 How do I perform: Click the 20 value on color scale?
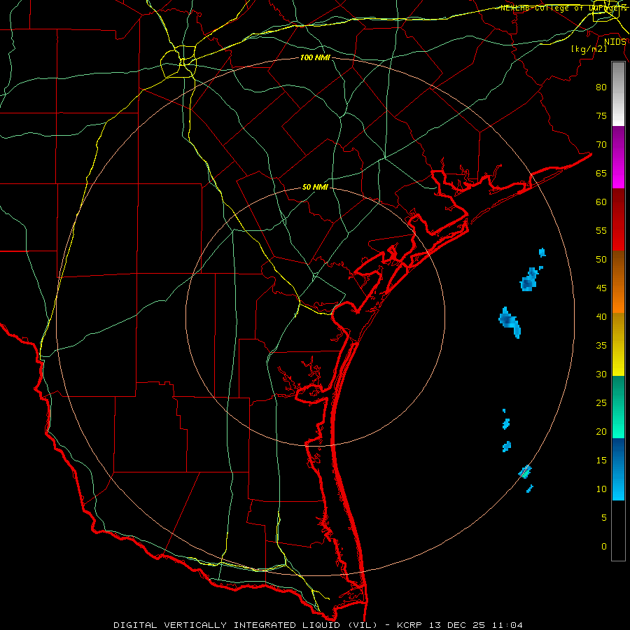coord(601,432)
